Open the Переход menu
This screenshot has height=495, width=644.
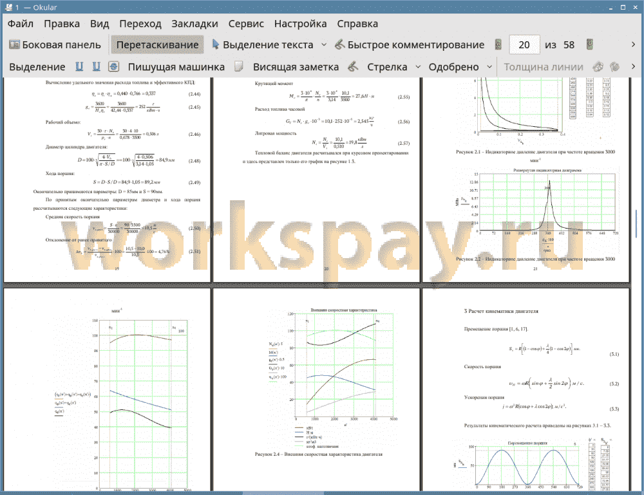[140, 24]
